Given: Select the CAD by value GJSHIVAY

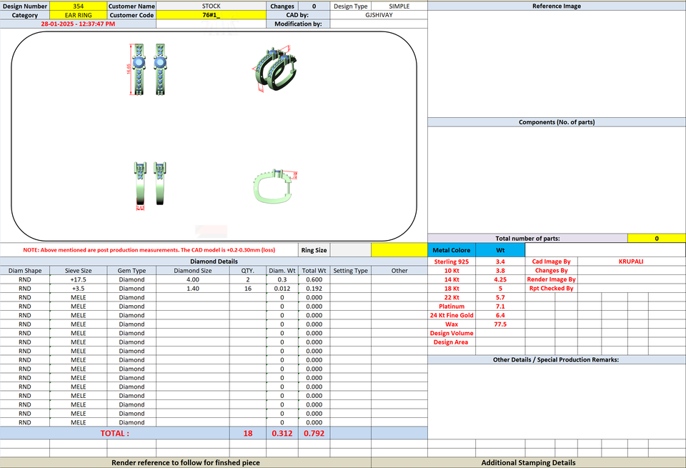Looking at the screenshot, I should (379, 15).
